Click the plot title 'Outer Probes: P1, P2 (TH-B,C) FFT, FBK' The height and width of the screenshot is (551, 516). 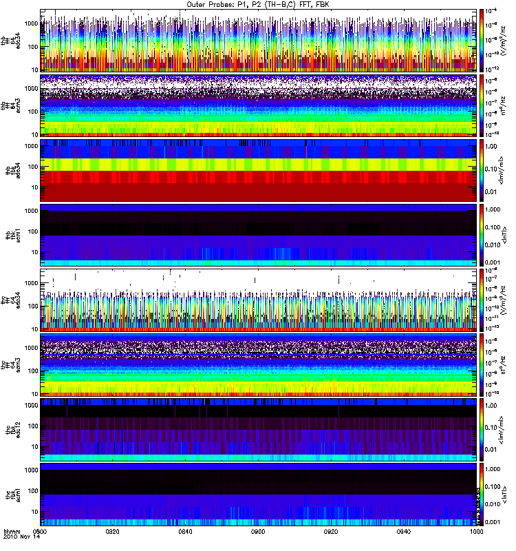point(258,5)
